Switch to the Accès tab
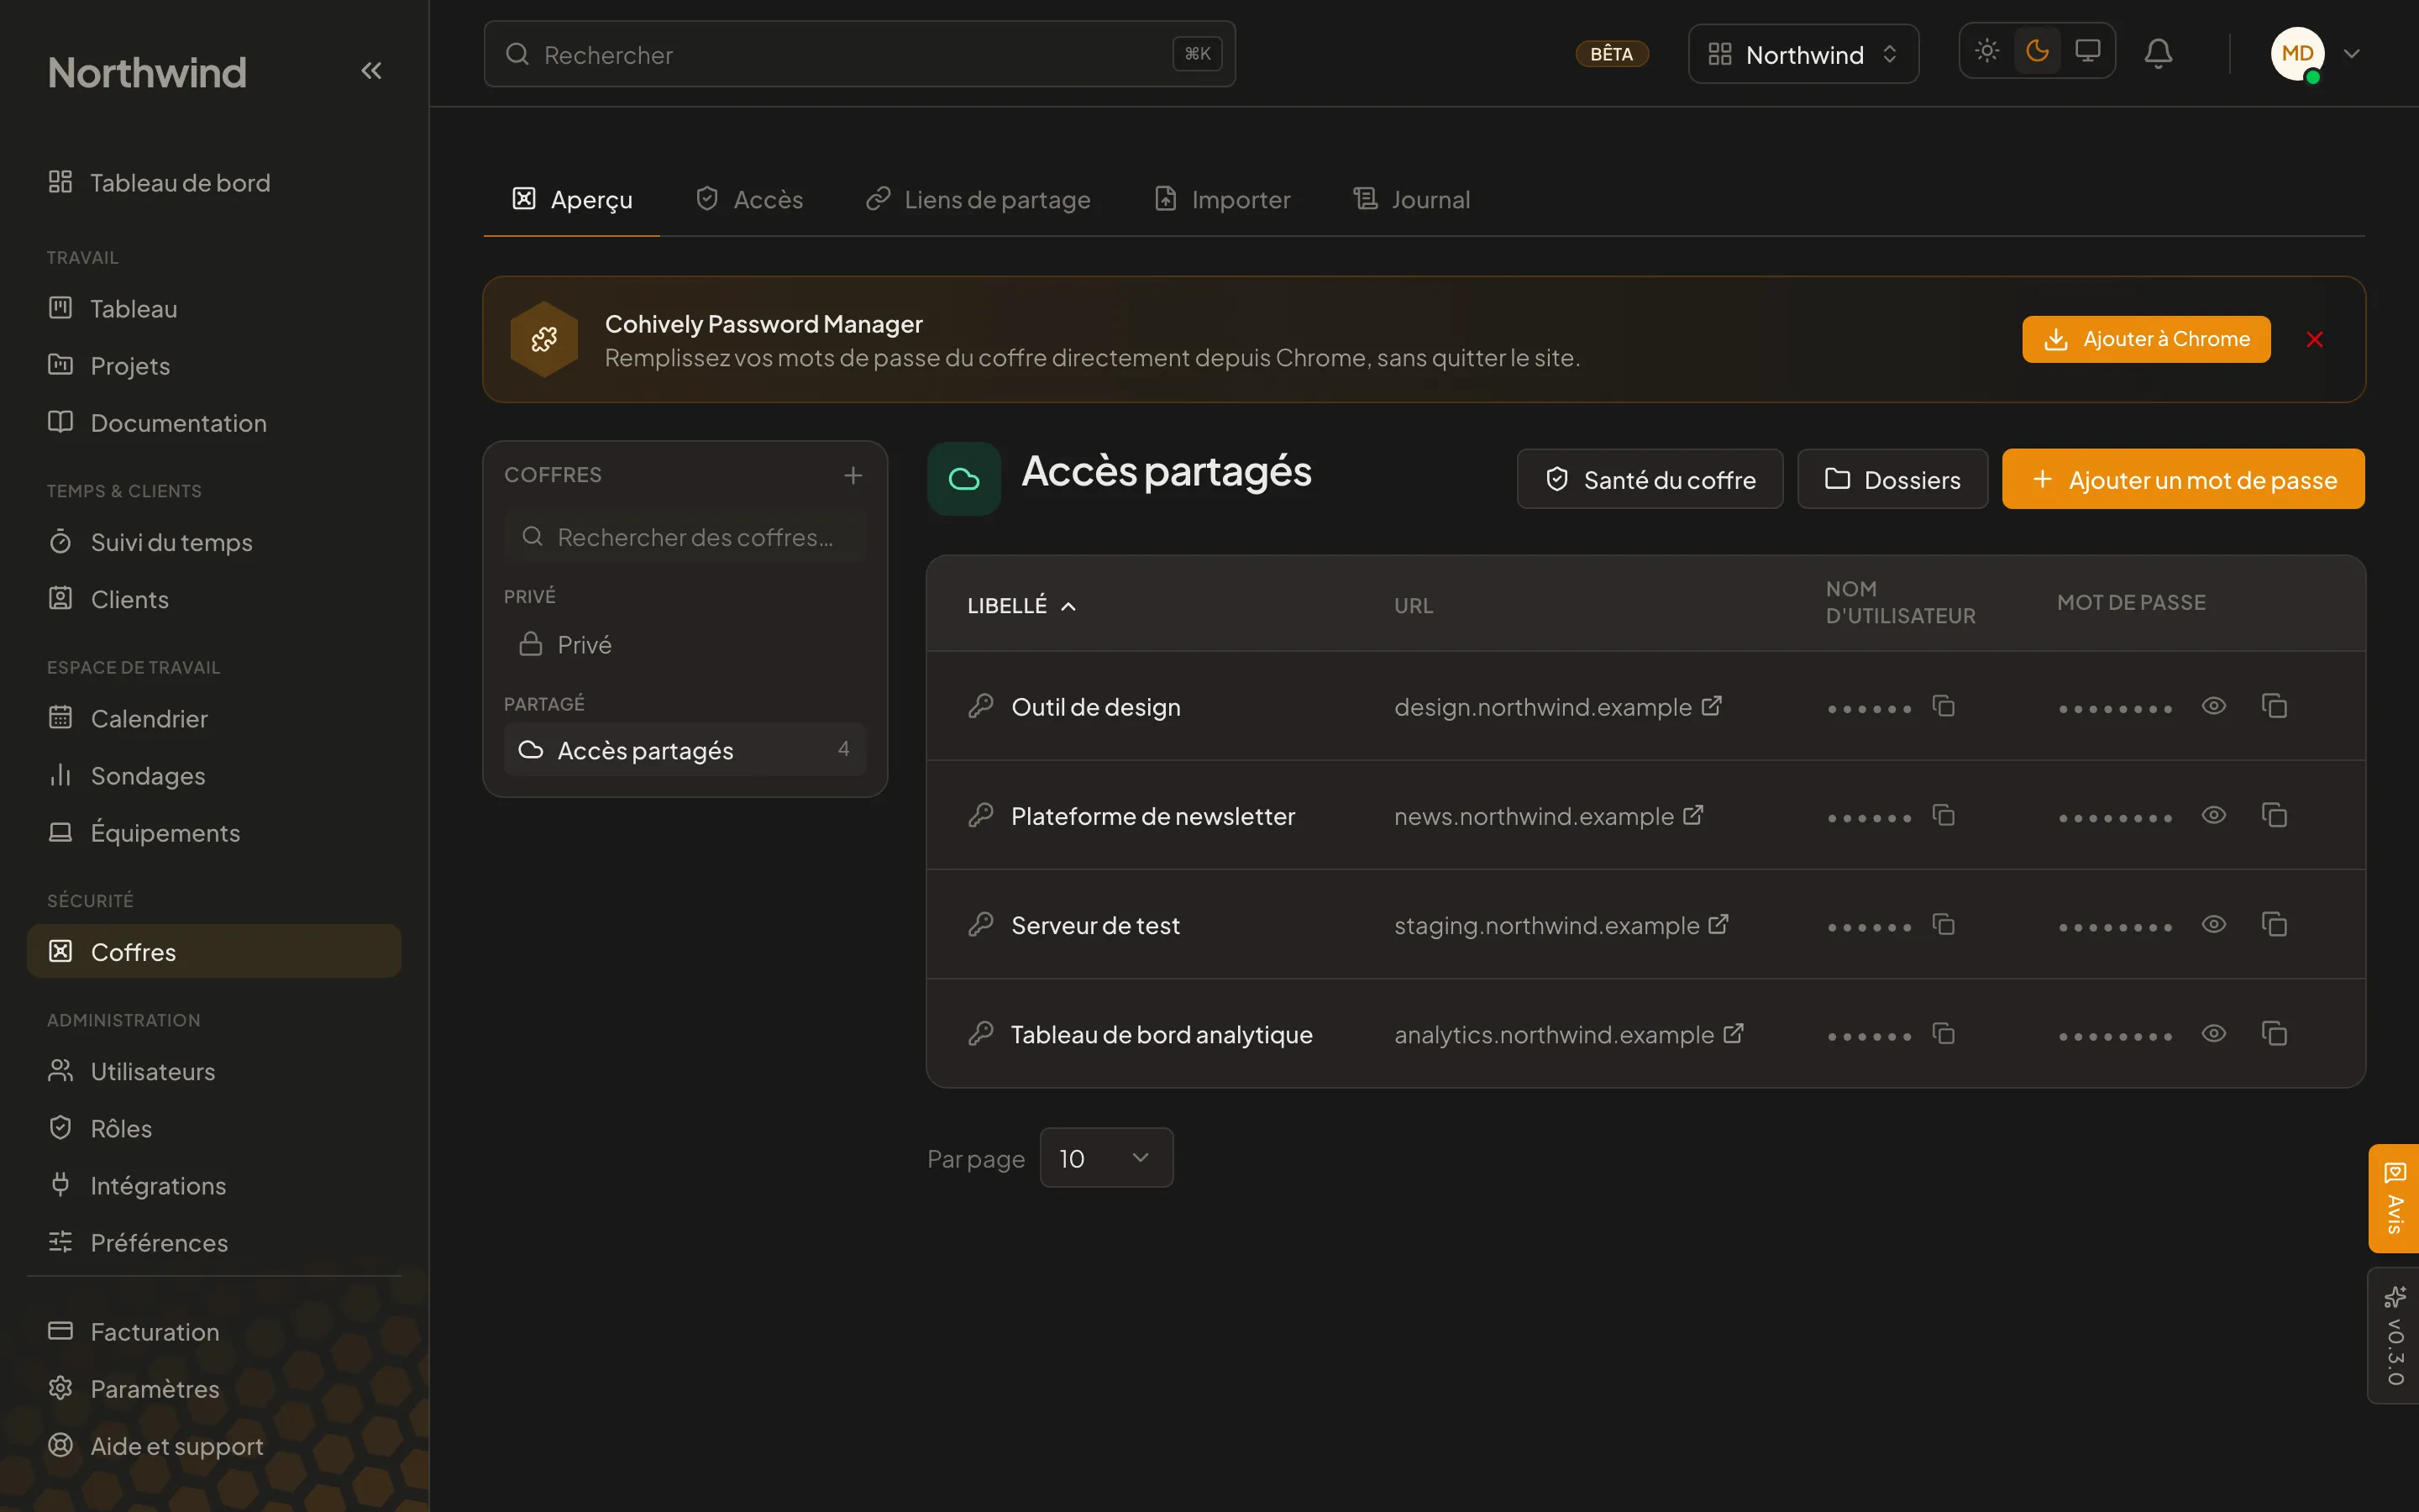The width and height of the screenshot is (2419, 1512). pyautogui.click(x=750, y=200)
